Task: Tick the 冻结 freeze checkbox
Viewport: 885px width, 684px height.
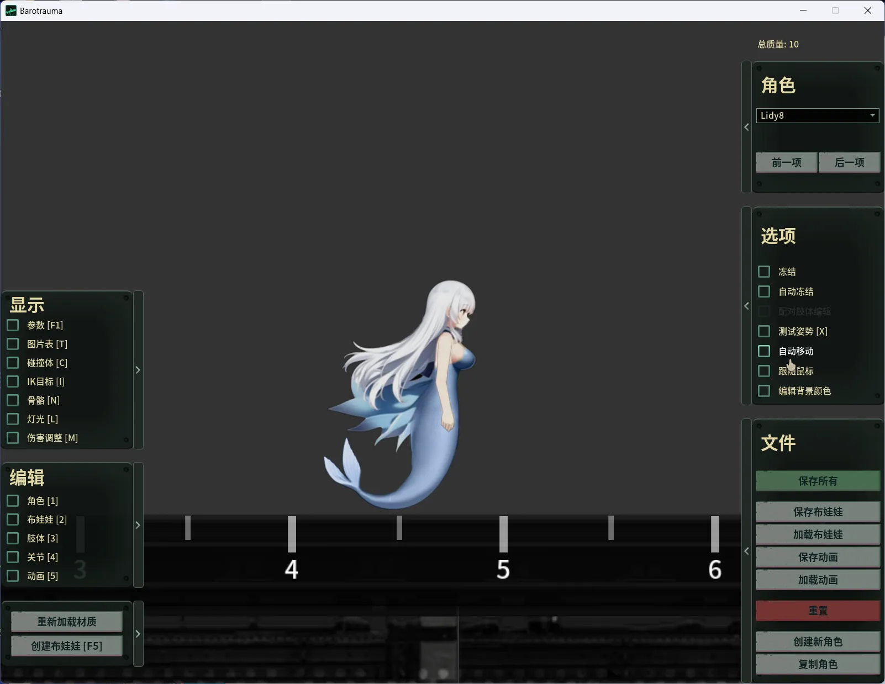Action: (764, 272)
